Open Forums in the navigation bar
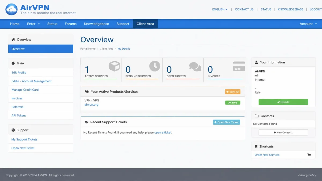Screen dimensions: 322x181 (x=71, y=24)
